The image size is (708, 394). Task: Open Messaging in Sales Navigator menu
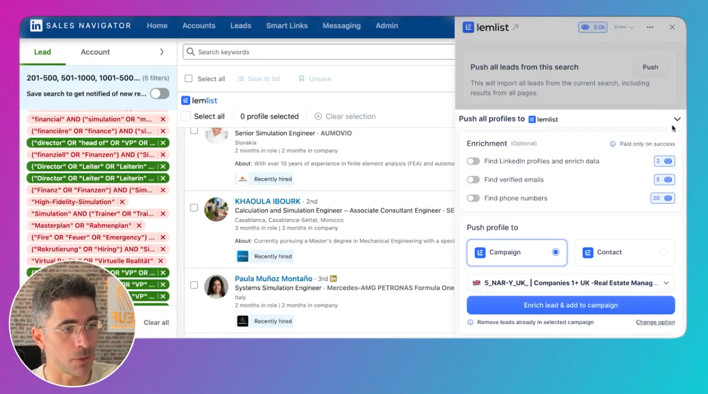[x=341, y=26]
